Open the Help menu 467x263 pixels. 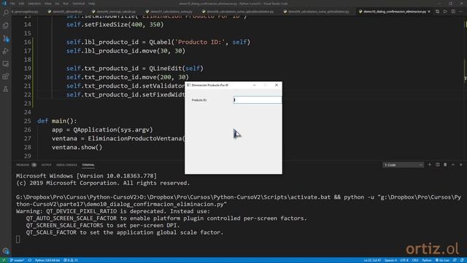[x=91, y=4]
